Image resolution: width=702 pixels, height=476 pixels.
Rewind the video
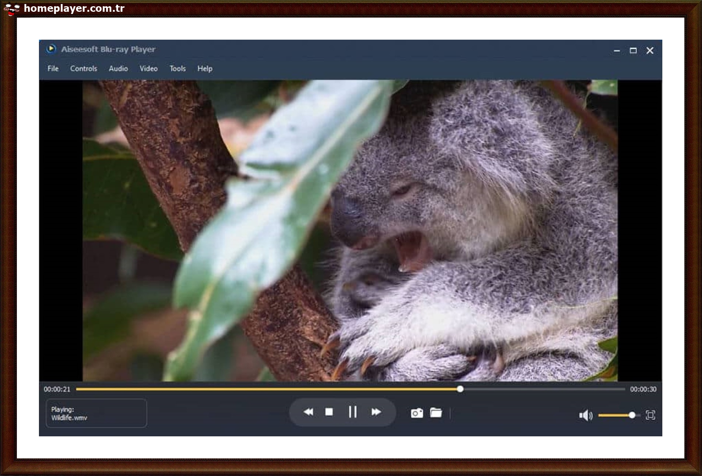tap(309, 412)
